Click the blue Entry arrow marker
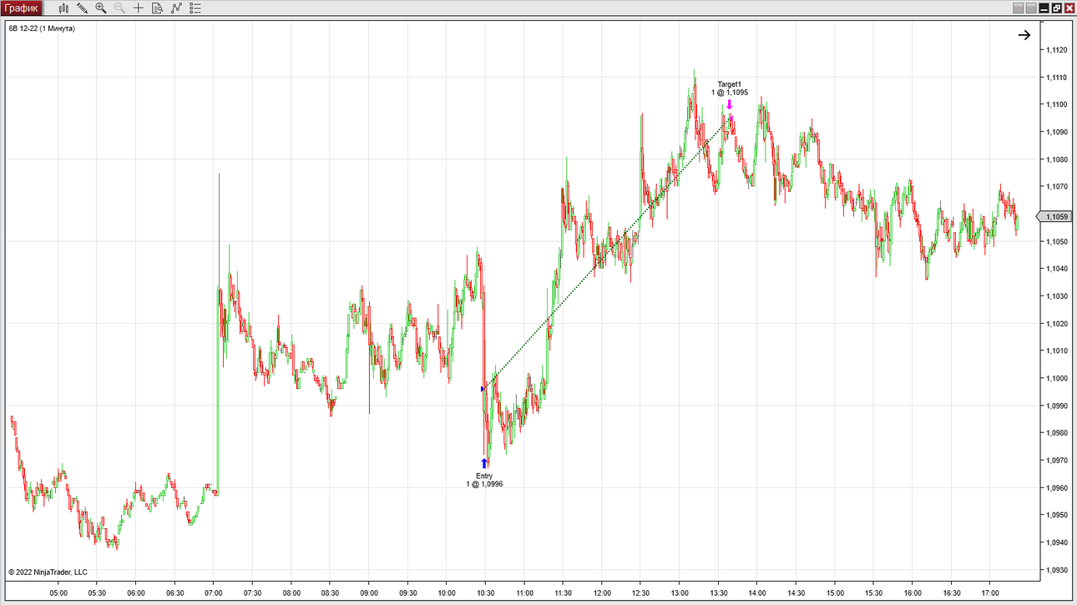This screenshot has height=605, width=1077. tap(483, 463)
